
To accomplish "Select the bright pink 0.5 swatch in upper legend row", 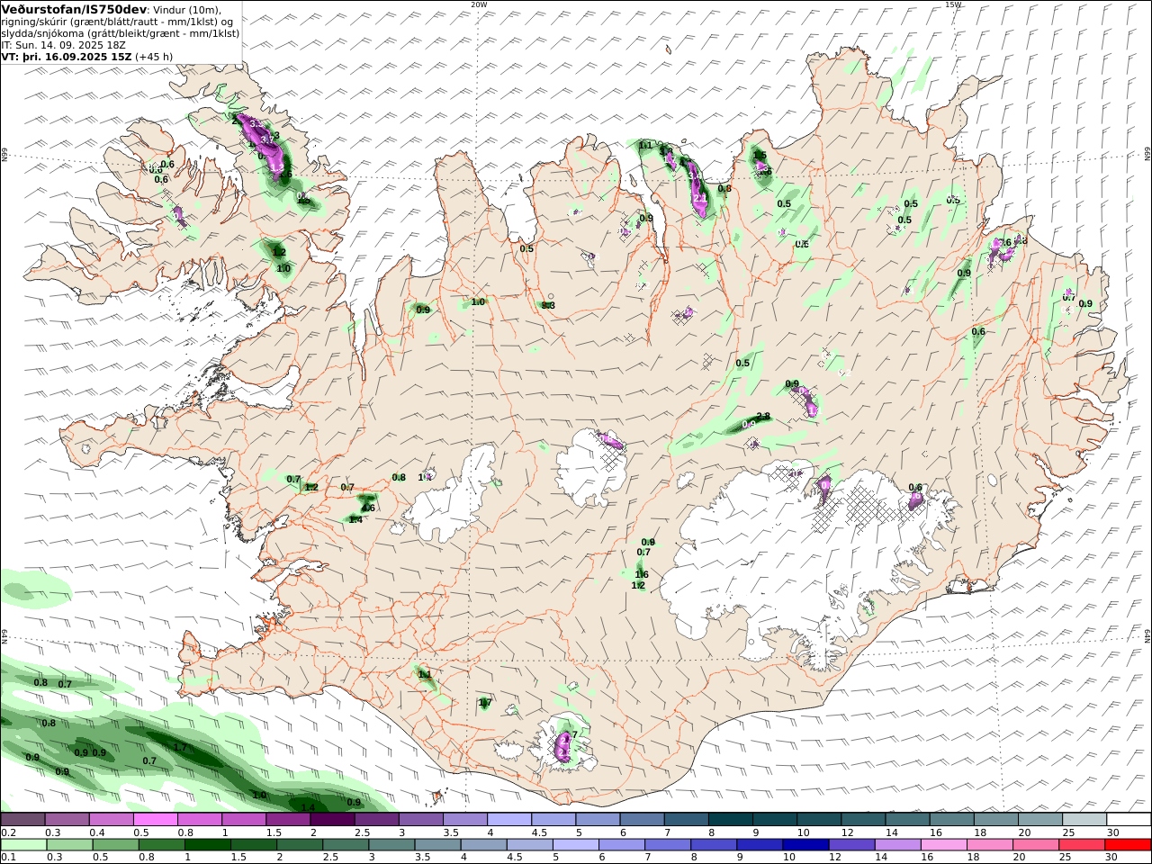I will [x=156, y=819].
